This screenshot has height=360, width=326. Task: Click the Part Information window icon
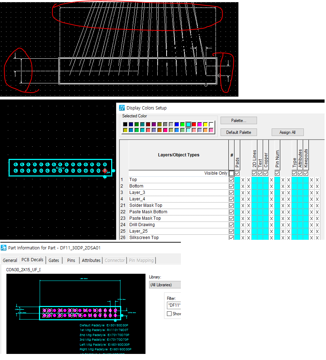coord(4,248)
